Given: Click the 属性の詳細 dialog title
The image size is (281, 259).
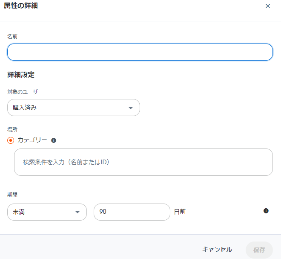Looking at the screenshot, I should 20,6.
